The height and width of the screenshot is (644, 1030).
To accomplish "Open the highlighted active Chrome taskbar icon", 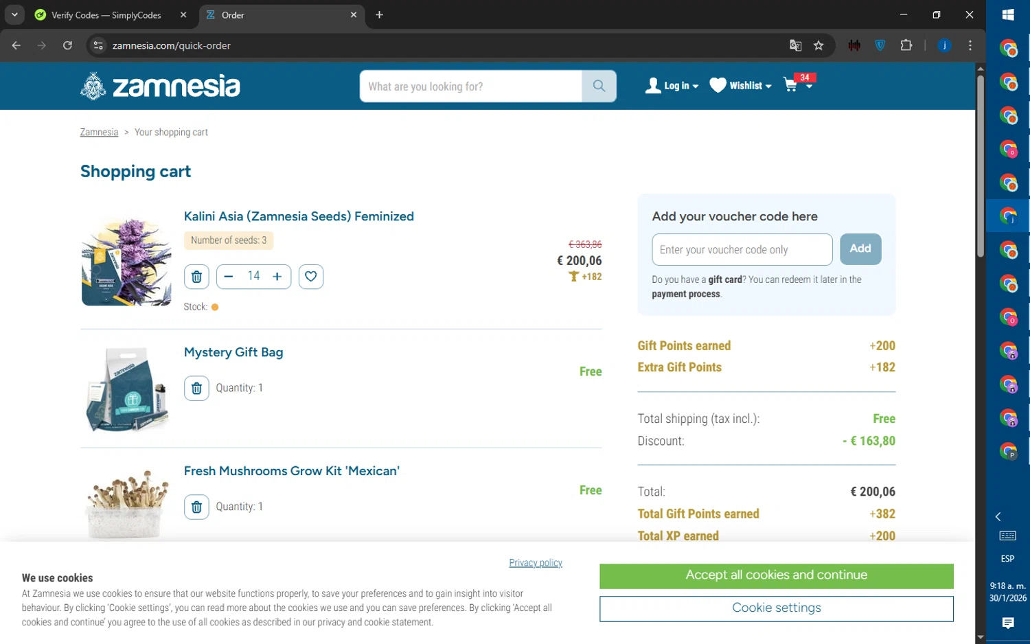I will (1008, 216).
